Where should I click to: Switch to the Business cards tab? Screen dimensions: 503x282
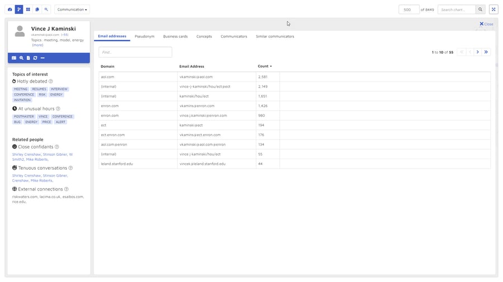pyautogui.click(x=175, y=36)
